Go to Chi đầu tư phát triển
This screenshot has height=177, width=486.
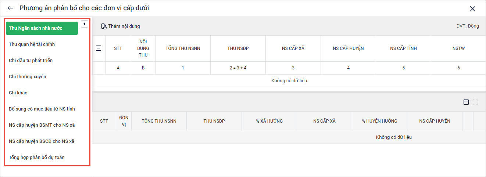tap(31, 61)
